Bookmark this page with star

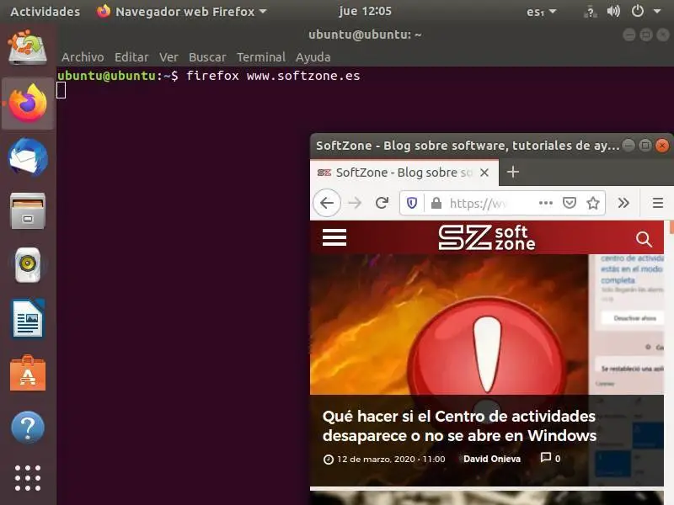tap(593, 203)
